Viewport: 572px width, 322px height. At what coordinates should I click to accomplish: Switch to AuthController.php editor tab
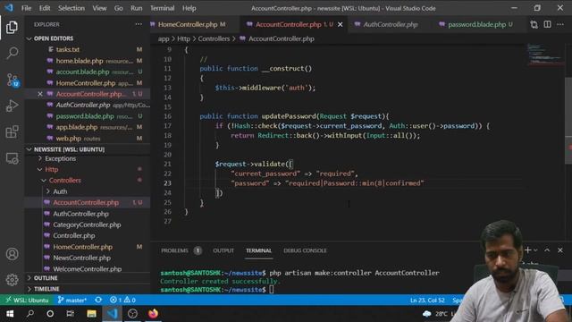click(391, 24)
